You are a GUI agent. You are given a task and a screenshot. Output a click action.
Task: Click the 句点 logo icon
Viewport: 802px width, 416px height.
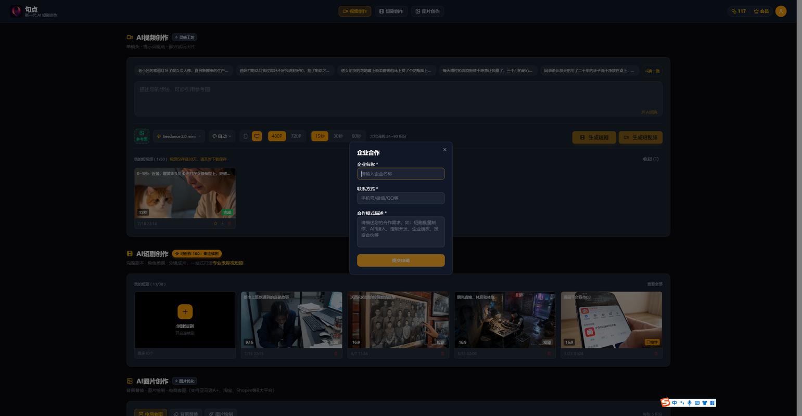coord(16,11)
